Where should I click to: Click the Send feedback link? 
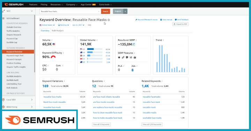pos(182,19)
